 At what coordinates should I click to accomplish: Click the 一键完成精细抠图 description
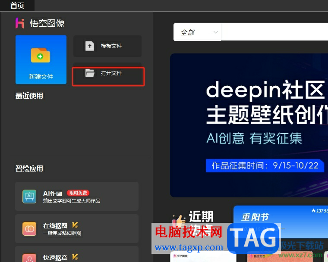coord(62,233)
